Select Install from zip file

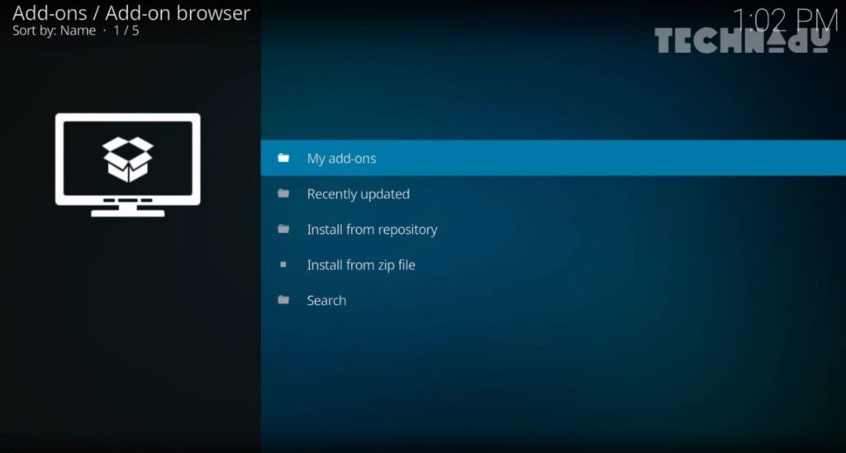coord(361,265)
